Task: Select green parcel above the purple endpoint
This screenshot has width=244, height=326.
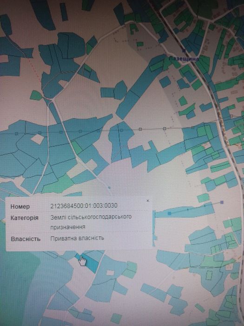Action: tap(203, 198)
